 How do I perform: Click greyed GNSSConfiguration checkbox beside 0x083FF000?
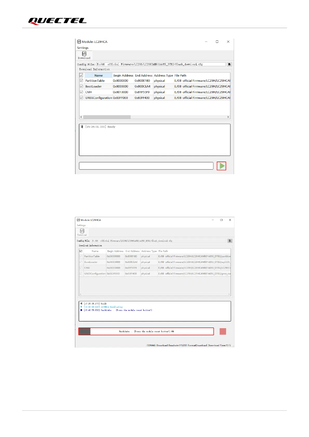pyautogui.click(x=81, y=274)
